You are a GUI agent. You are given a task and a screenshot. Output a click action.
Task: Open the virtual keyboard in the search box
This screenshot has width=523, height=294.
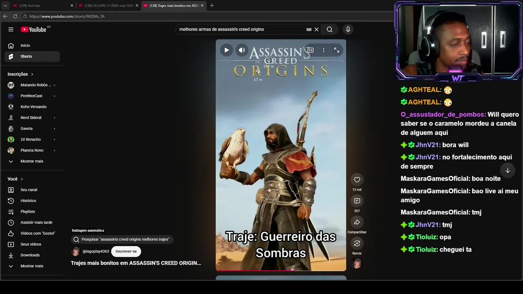pyautogui.click(x=309, y=29)
